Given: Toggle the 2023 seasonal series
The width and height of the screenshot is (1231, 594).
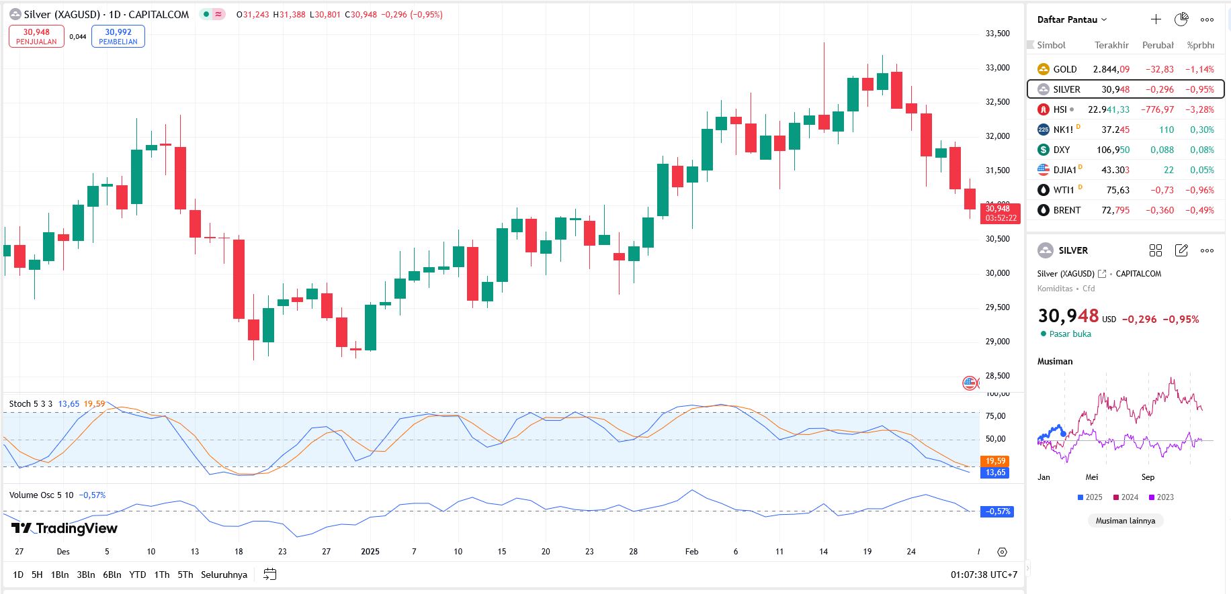Looking at the screenshot, I should pos(1161,497).
